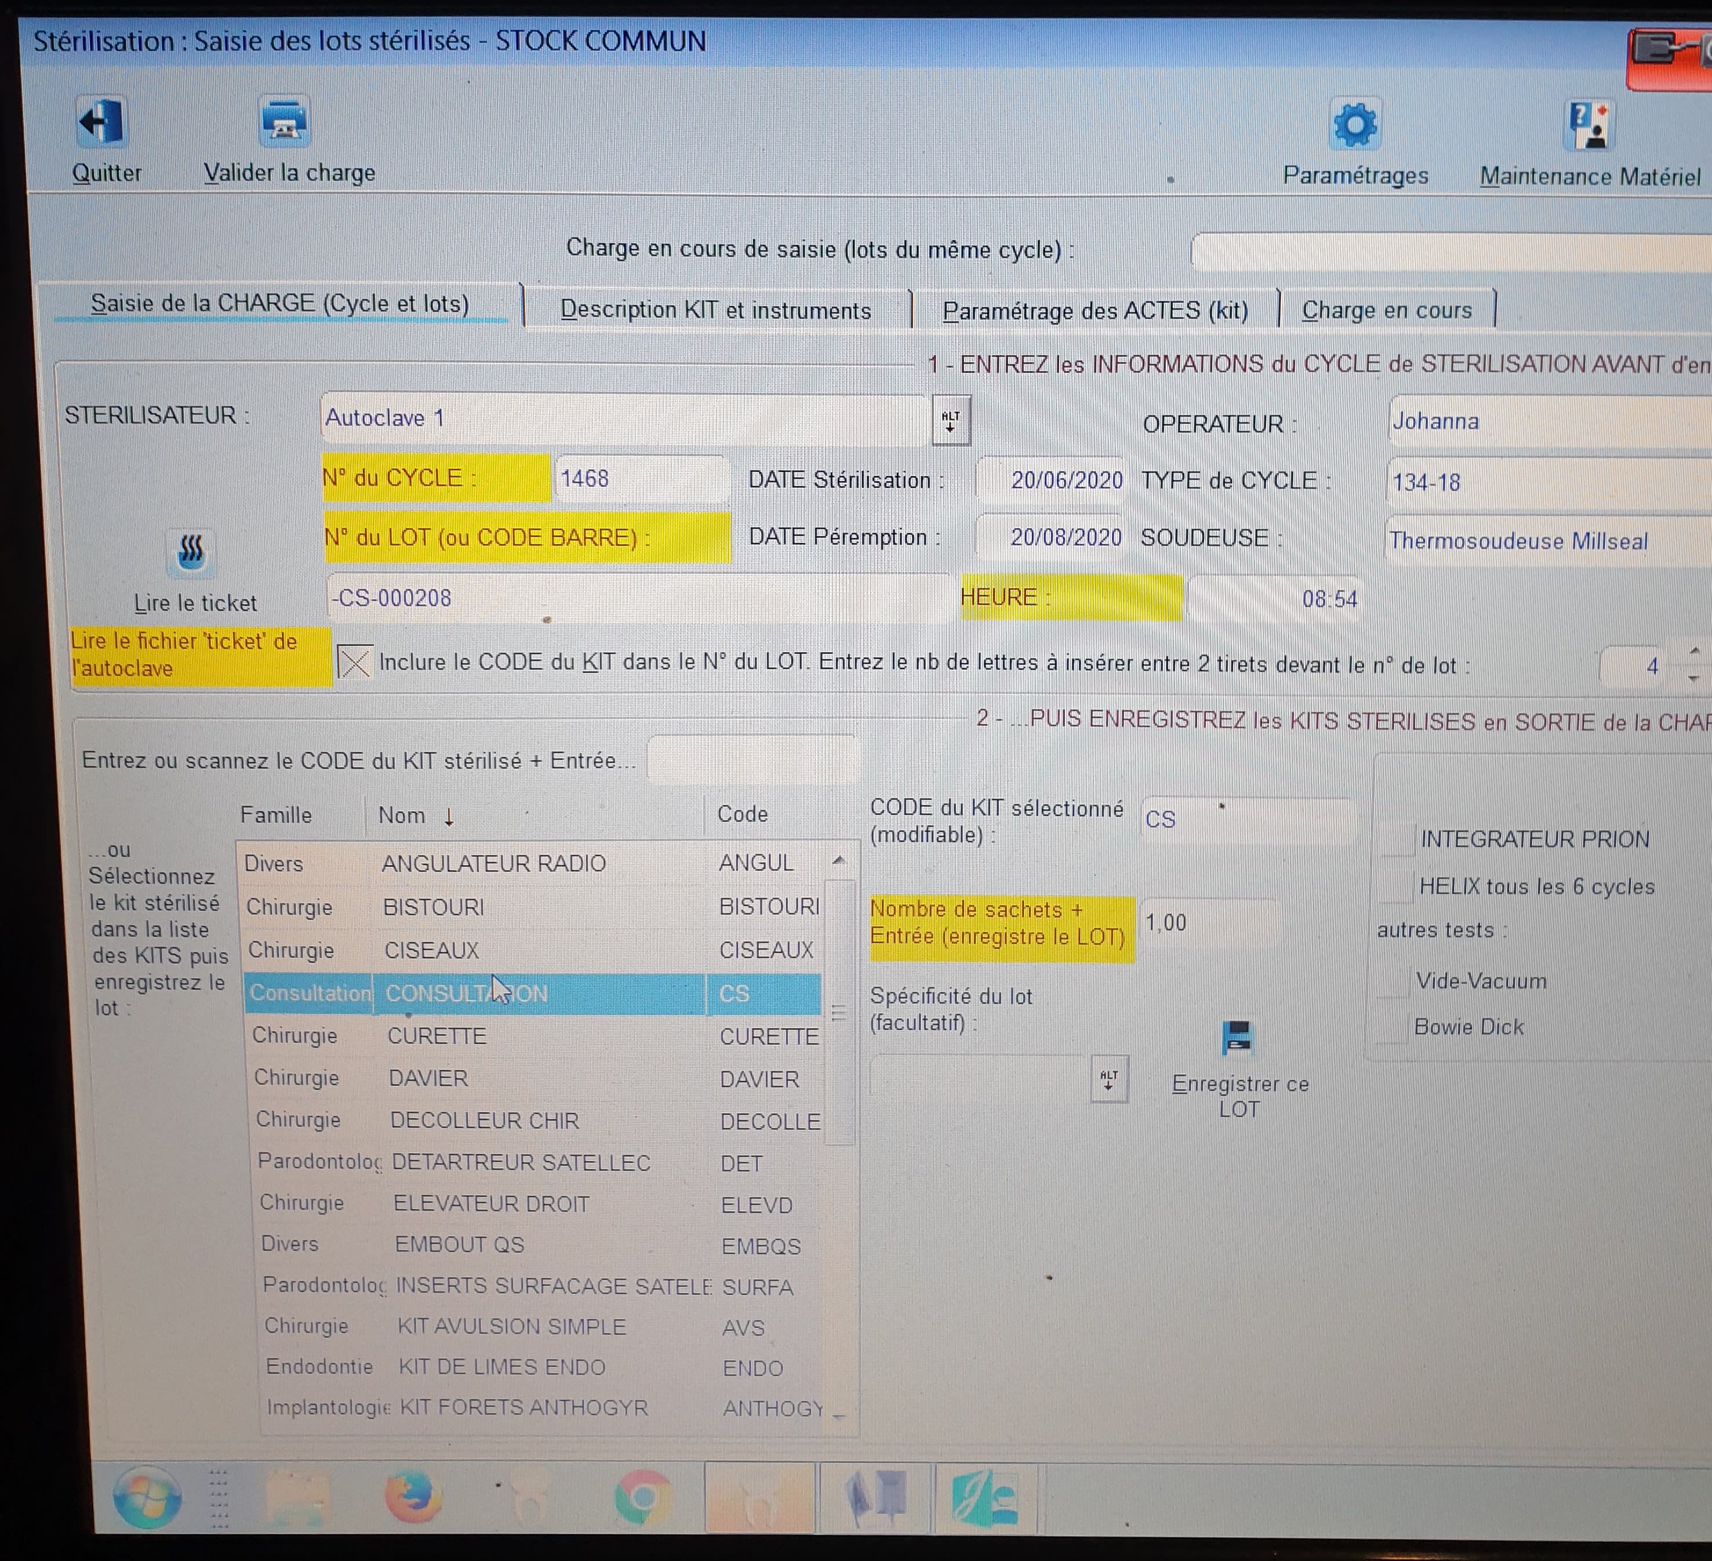Open Maintenance Matériel icon
This screenshot has height=1561, width=1712.
tap(1588, 126)
